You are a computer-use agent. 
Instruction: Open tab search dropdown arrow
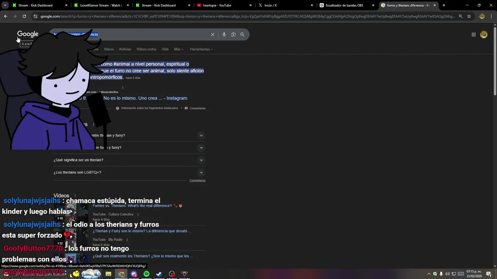[x=5, y=5]
